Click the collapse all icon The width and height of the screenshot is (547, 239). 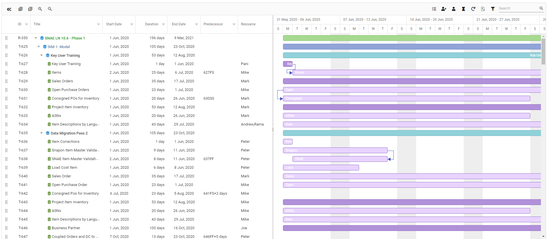[x=30, y=9]
